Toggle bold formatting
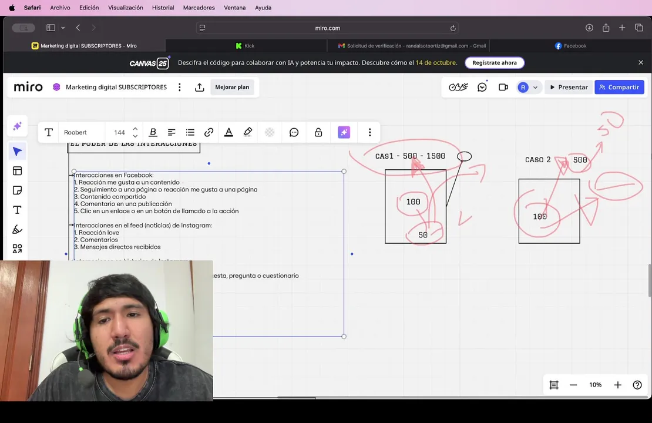Viewport: 652px width, 423px height. (153, 132)
